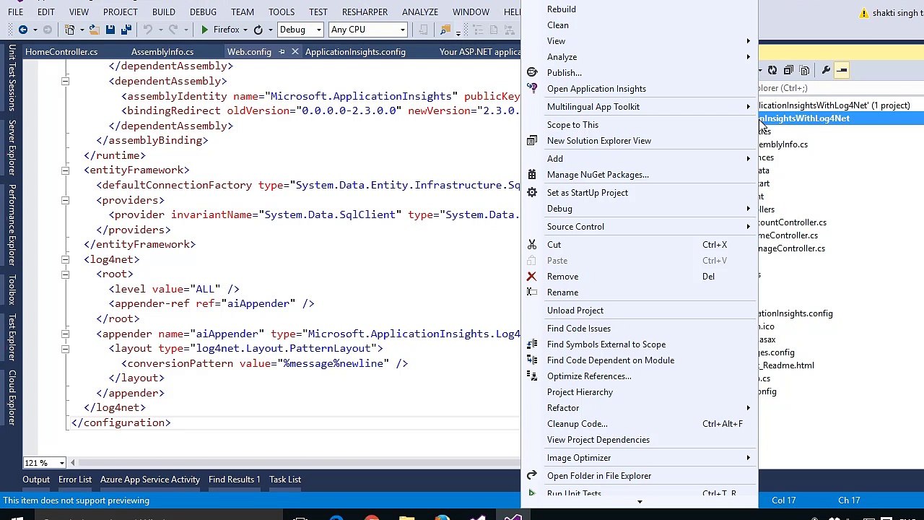The image size is (924, 520).
Task: Collapse the log4net XML node
Action: click(x=65, y=259)
